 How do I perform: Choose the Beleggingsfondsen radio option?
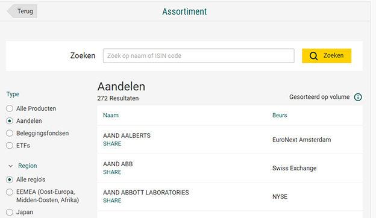(x=10, y=133)
